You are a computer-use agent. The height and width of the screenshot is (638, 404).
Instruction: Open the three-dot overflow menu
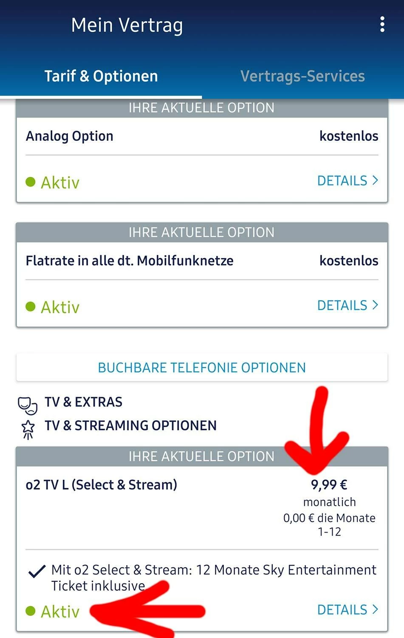[382, 25]
